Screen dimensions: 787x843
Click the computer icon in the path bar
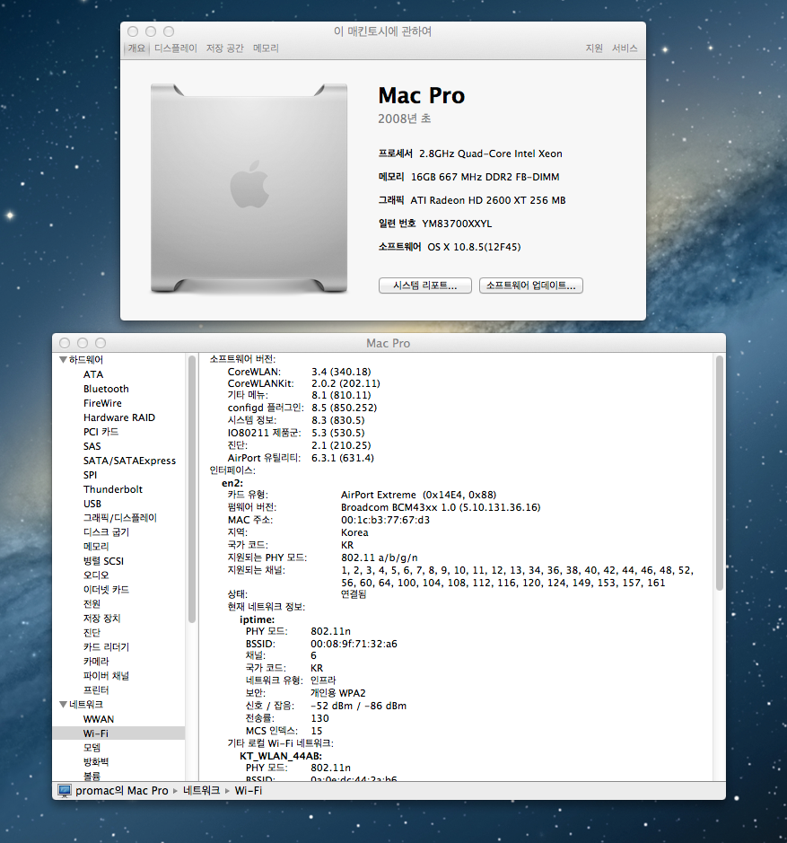click(65, 791)
